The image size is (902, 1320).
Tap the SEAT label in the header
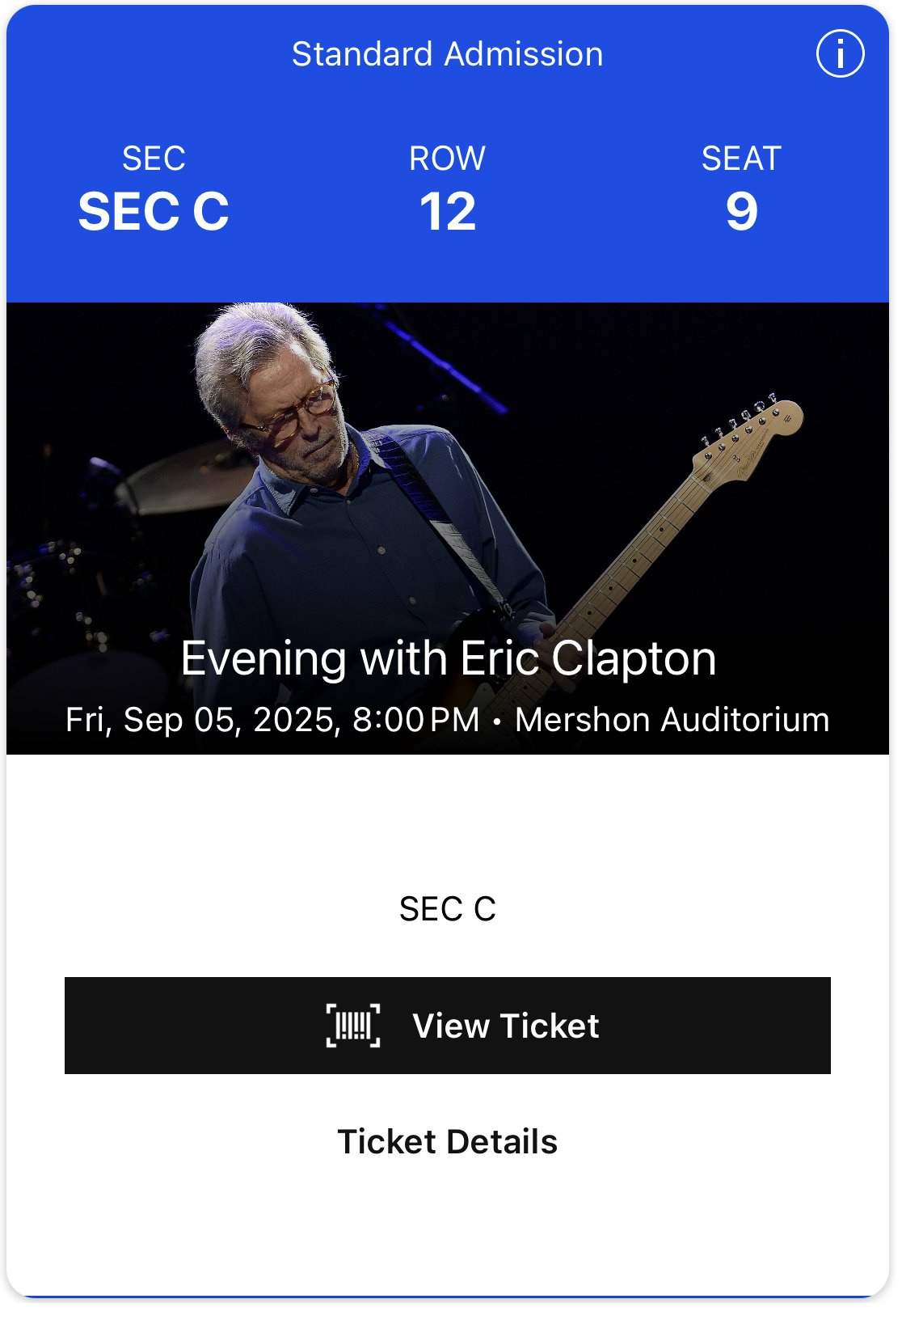pyautogui.click(x=741, y=159)
